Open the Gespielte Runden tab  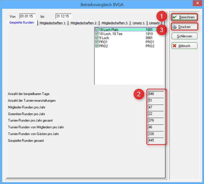tap(22, 23)
